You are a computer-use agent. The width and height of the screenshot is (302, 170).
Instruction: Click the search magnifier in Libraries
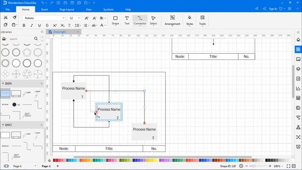click(x=36, y=39)
